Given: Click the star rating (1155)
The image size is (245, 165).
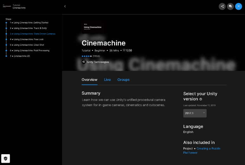Looking at the screenshot, I should (91, 56).
